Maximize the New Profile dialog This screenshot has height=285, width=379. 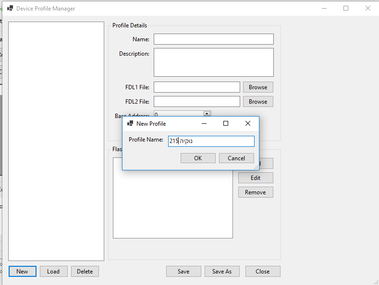point(225,123)
